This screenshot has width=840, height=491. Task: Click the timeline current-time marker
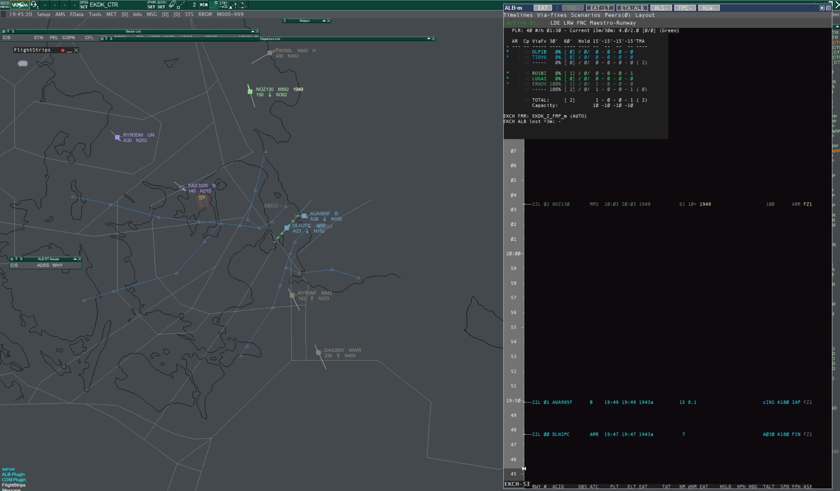[524, 469]
